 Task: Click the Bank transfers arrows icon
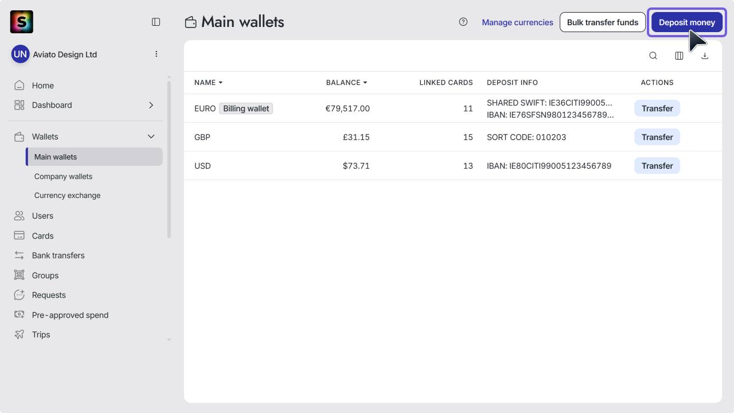[19, 255]
